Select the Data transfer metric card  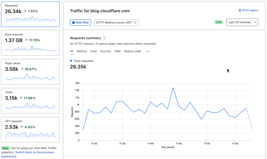(30, 43)
